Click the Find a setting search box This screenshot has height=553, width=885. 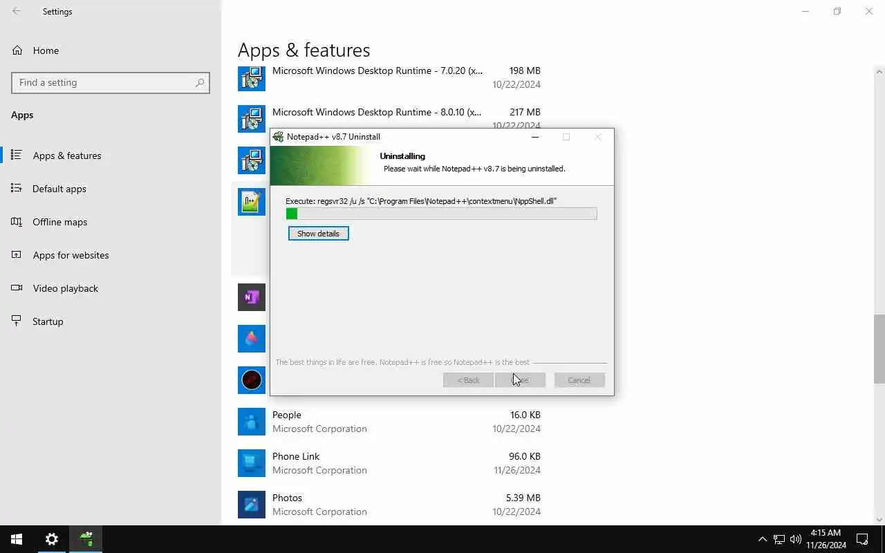point(111,82)
